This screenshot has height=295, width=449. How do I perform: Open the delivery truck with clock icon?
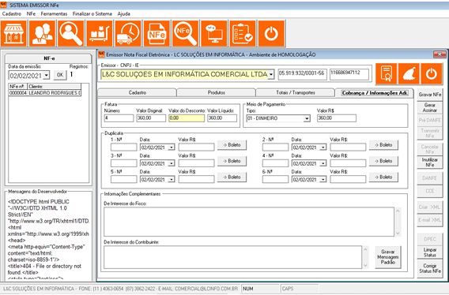click(x=128, y=34)
